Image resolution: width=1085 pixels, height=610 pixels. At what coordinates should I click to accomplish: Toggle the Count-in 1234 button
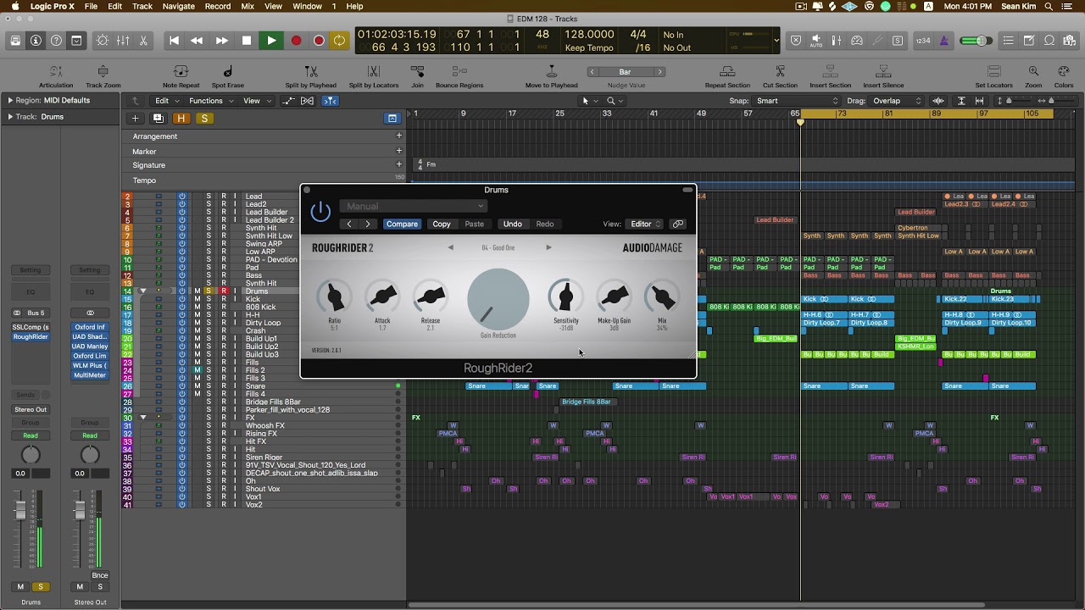tap(923, 41)
